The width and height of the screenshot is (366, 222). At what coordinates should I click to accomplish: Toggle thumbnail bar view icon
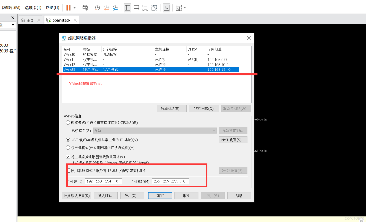(x=136, y=8)
